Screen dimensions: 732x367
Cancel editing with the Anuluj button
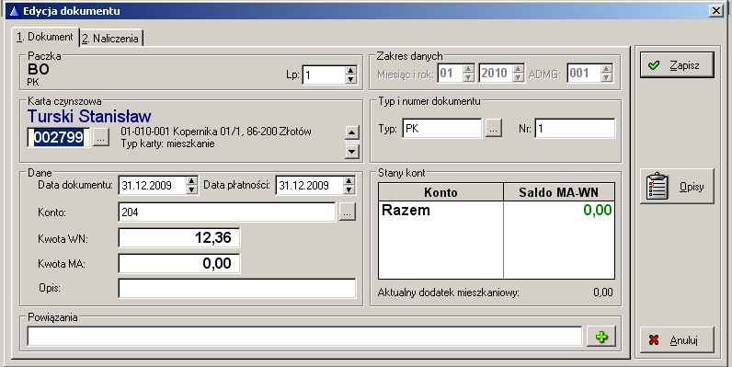click(x=677, y=340)
